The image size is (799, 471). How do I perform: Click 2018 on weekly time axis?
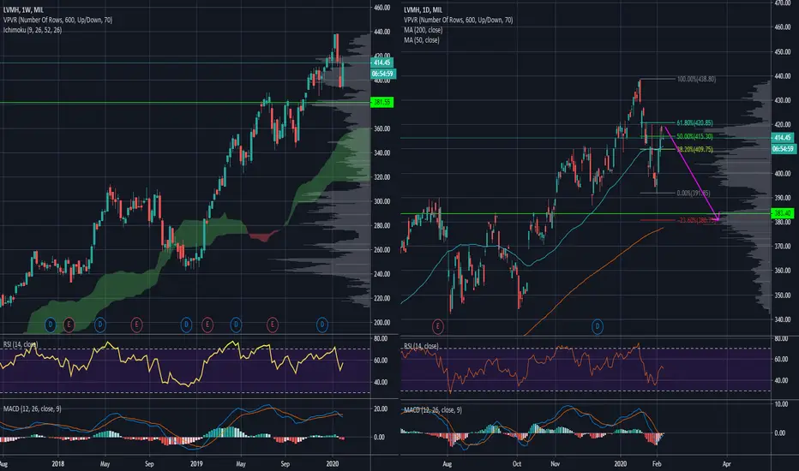[57, 464]
